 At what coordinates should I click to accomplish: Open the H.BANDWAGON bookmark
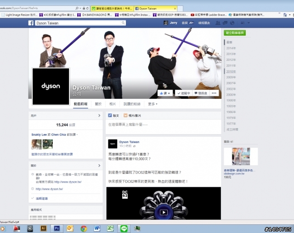pos(95,15)
